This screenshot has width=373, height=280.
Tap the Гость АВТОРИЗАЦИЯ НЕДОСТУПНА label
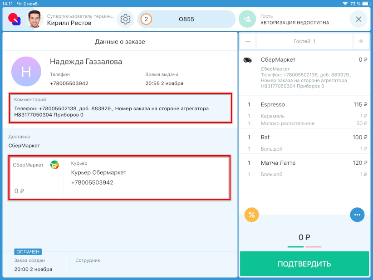[295, 20]
